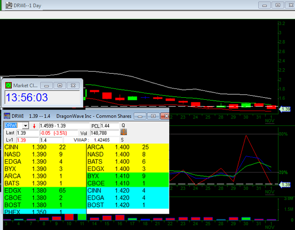Select the ARCA 1.400 ask row
Image resolution: width=295 pixels, height=230 pixels.
(x=127, y=147)
